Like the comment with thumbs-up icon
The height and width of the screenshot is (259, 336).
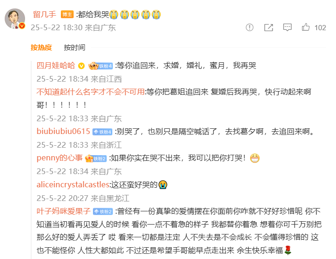click(306, 27)
